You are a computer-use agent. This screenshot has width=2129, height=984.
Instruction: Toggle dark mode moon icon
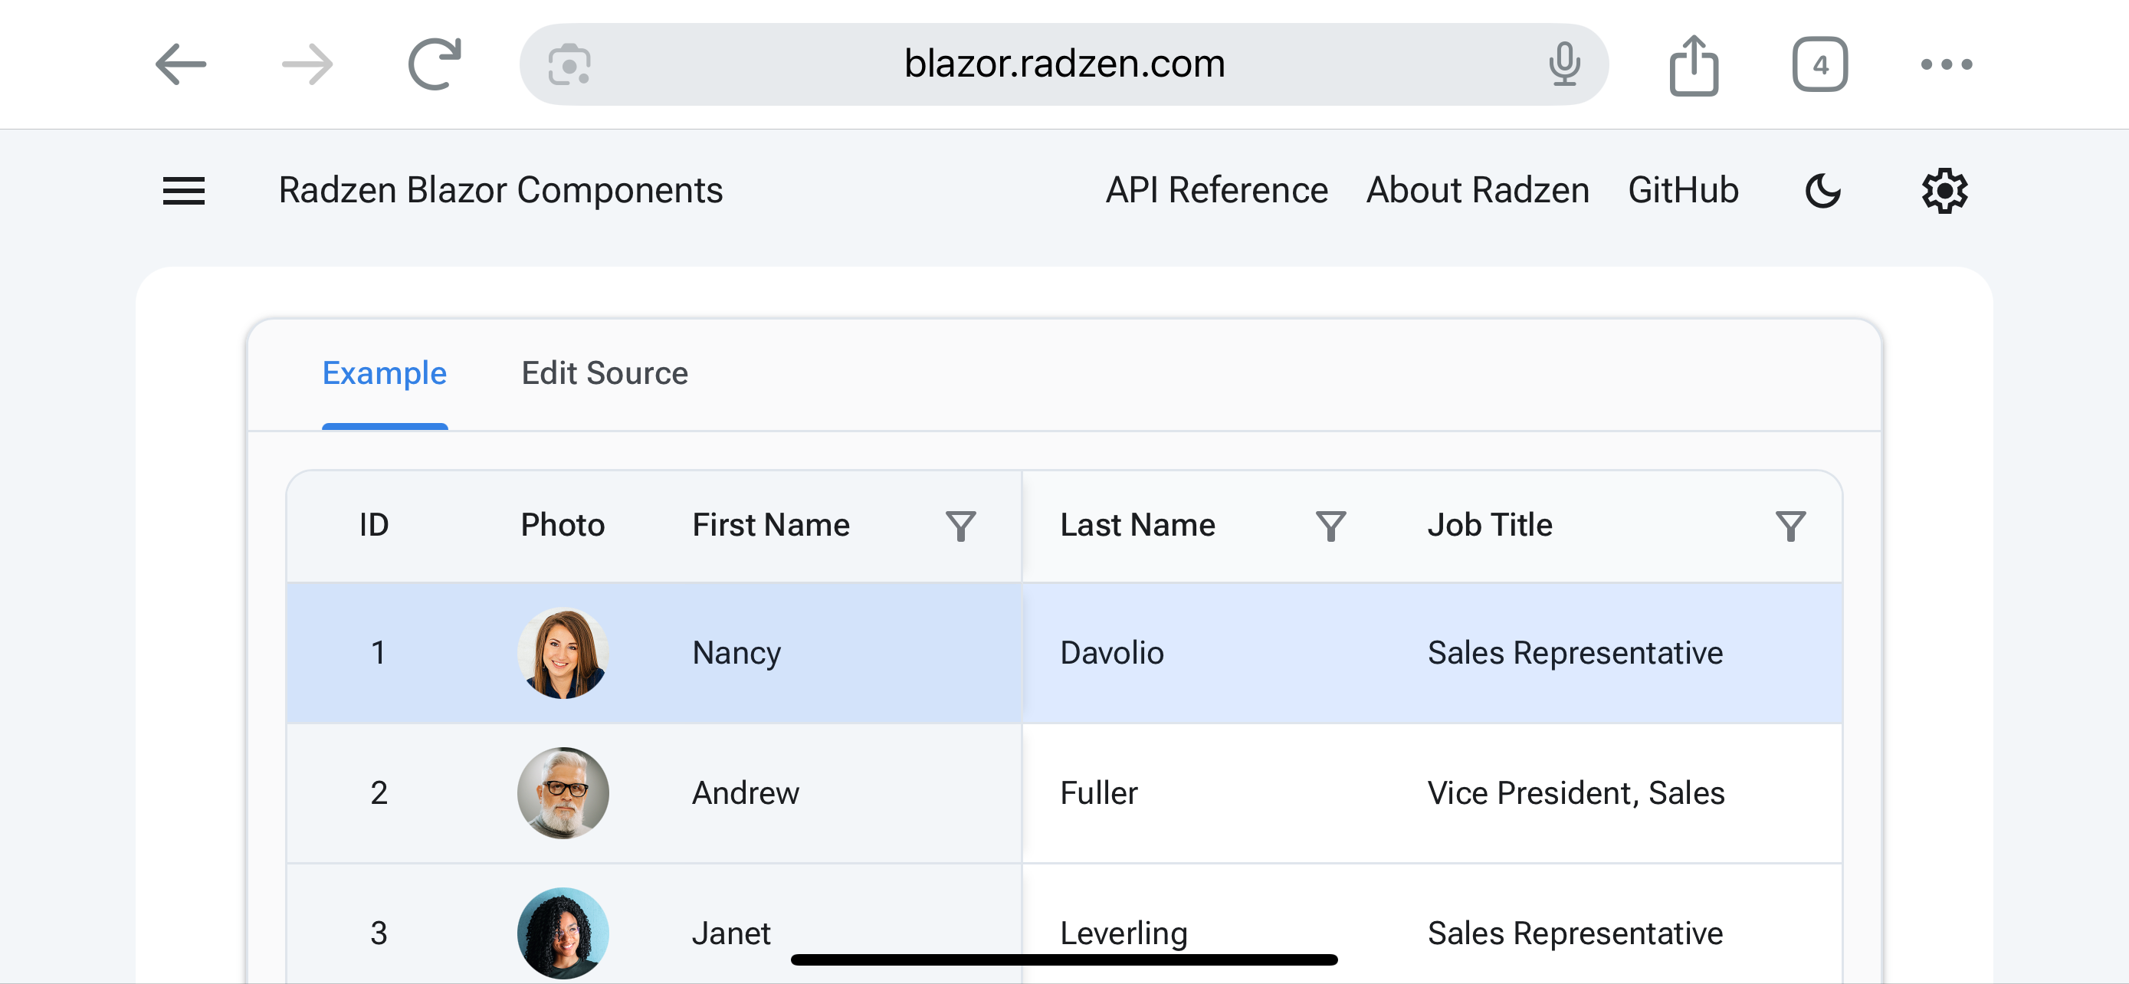1823,191
